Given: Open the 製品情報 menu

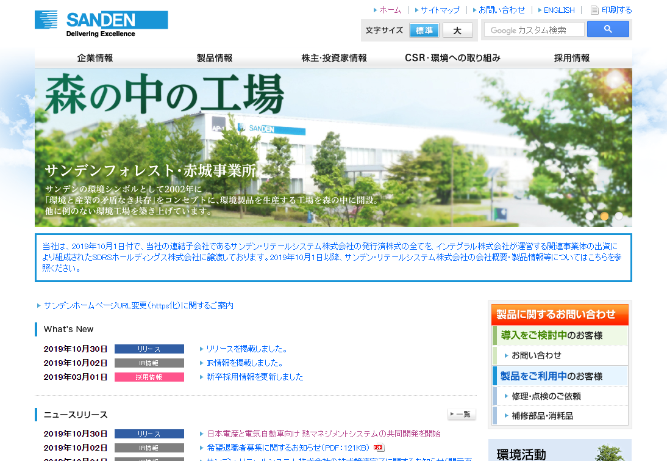Looking at the screenshot, I should (215, 58).
